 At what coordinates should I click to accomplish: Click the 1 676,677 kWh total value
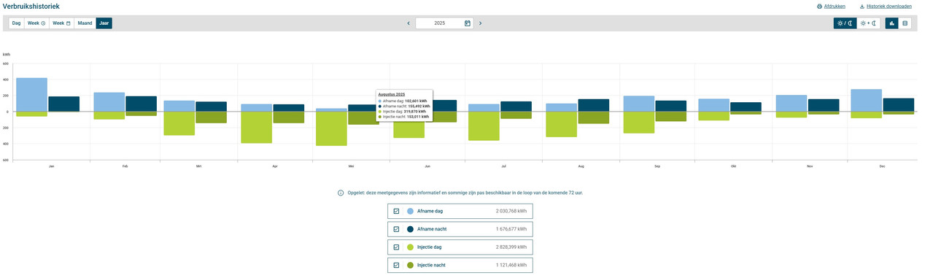pos(511,229)
